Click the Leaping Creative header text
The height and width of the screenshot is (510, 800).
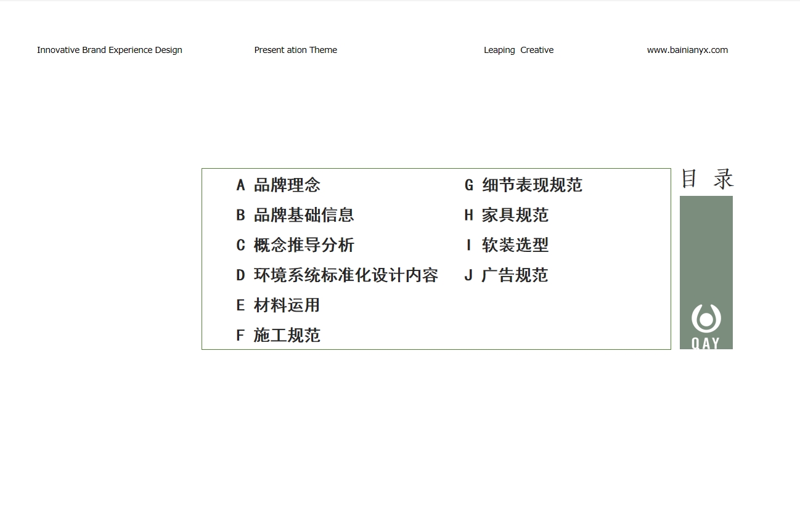pyautogui.click(x=518, y=50)
